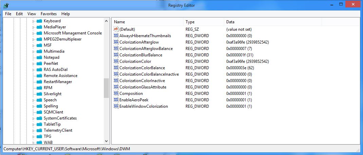Image resolution: width=363 pixels, height=155 pixels.
Task: Open the File menu
Action: point(8,14)
